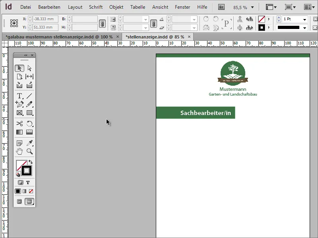Click the stroke color swatch in toolbox
This screenshot has width=318, height=238.
[27, 171]
